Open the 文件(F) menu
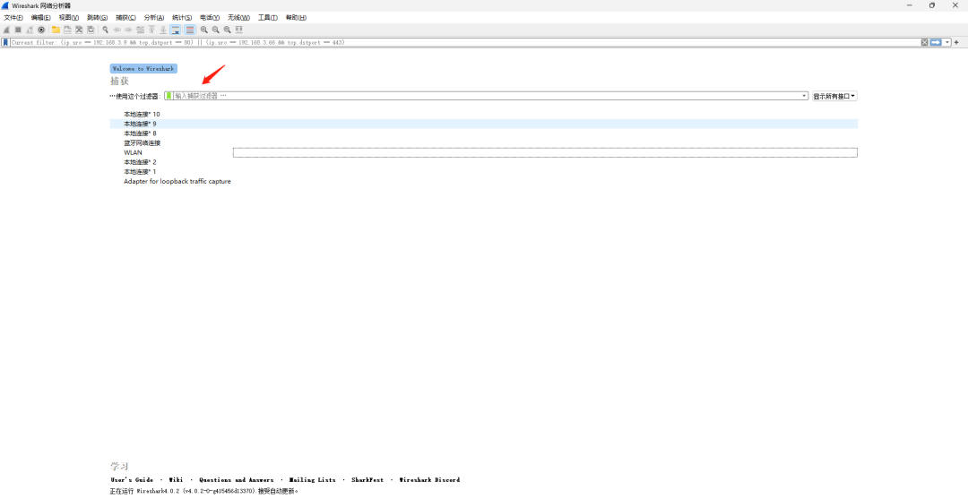 pos(13,17)
